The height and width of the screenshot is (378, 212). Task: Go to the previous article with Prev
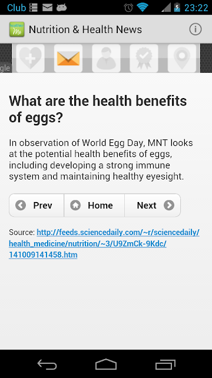click(x=37, y=206)
